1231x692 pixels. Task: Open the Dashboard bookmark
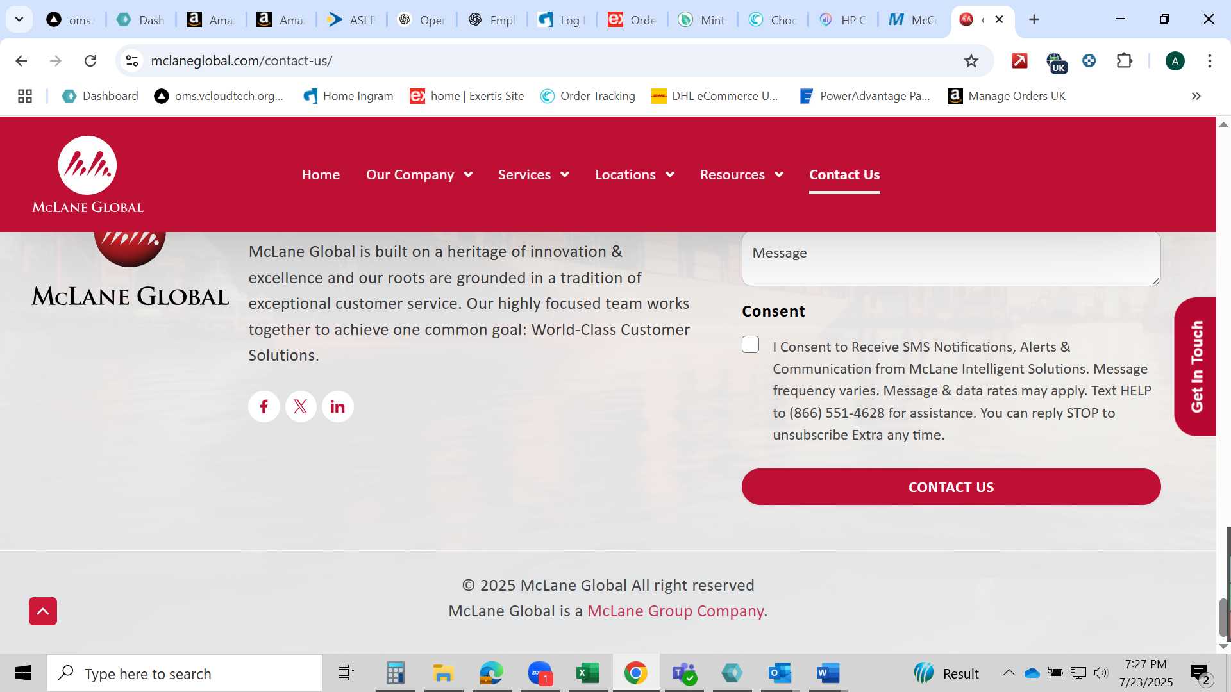coord(99,96)
